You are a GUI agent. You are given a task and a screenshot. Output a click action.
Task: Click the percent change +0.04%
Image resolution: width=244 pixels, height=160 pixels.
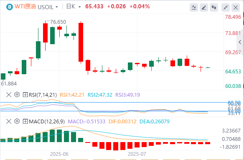click(x=140, y=7)
